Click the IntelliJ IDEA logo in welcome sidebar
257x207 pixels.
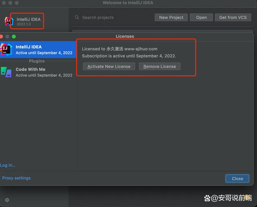tap(9, 21)
